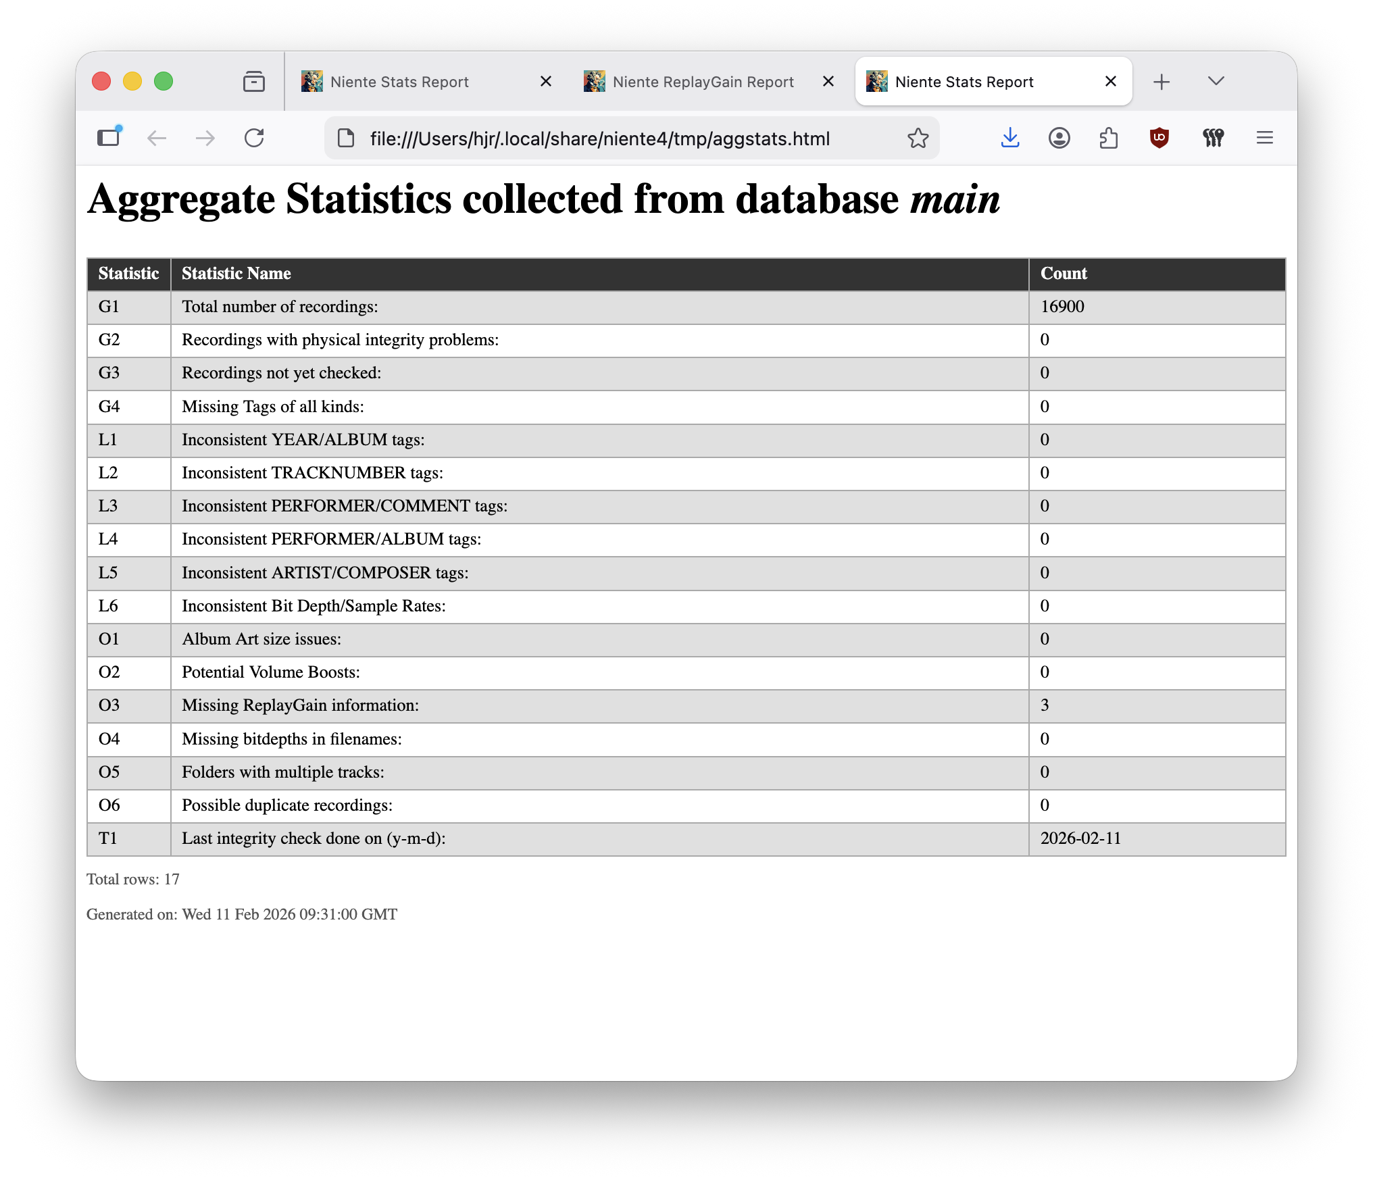This screenshot has height=1181, width=1373.
Task: Bookmark this page with the star
Action: 918,138
